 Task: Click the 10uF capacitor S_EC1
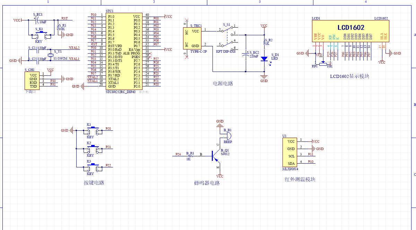36,20
